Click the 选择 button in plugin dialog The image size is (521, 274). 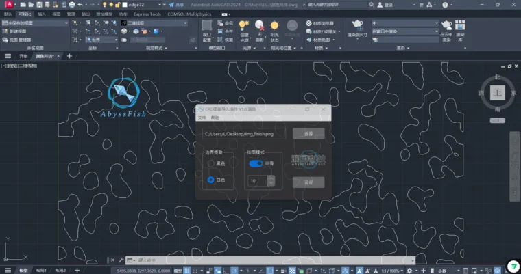click(308, 133)
